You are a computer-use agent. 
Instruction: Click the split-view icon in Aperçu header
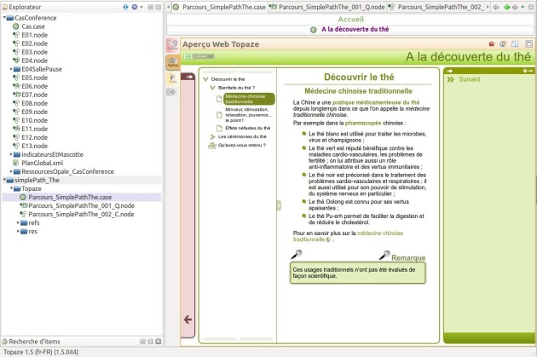515,43
